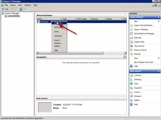
Task: Click the Memory column header
Action: (98, 19)
